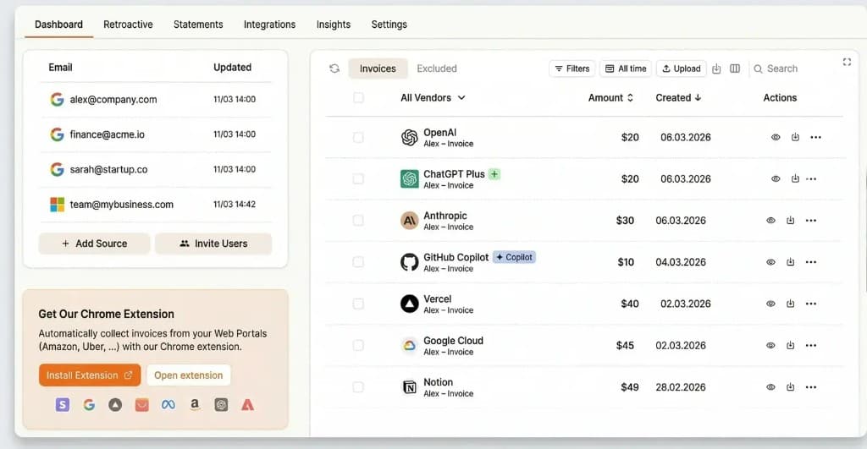Open more actions for Vercel row
The height and width of the screenshot is (449, 867).
tap(811, 304)
